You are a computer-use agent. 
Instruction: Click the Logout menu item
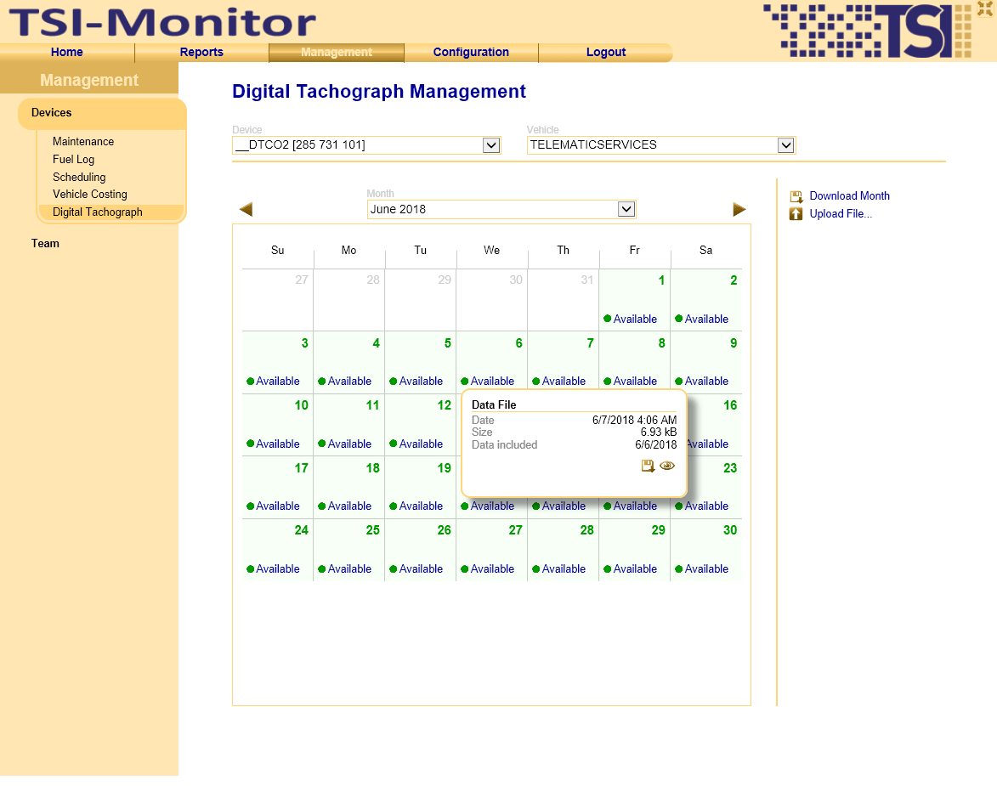pos(605,52)
